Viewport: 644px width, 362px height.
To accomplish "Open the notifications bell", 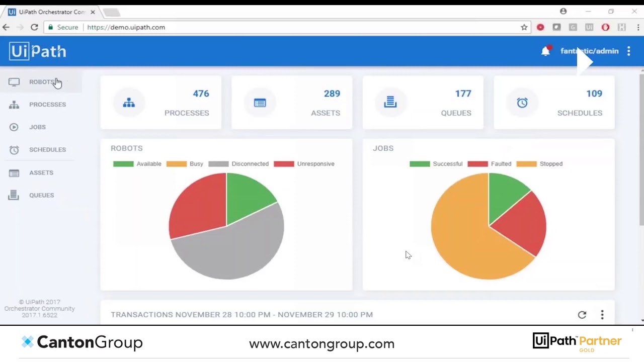I will point(545,51).
